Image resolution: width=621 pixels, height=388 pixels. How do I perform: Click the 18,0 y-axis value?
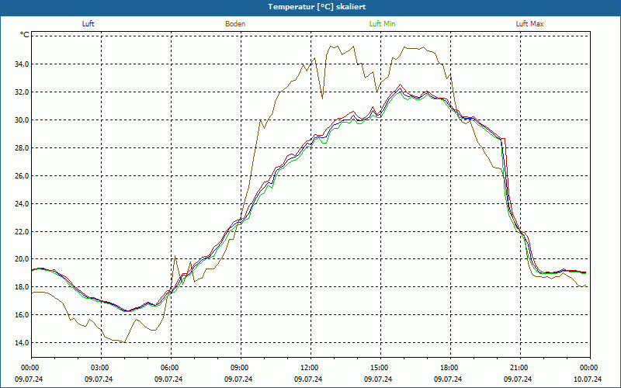coord(22,286)
